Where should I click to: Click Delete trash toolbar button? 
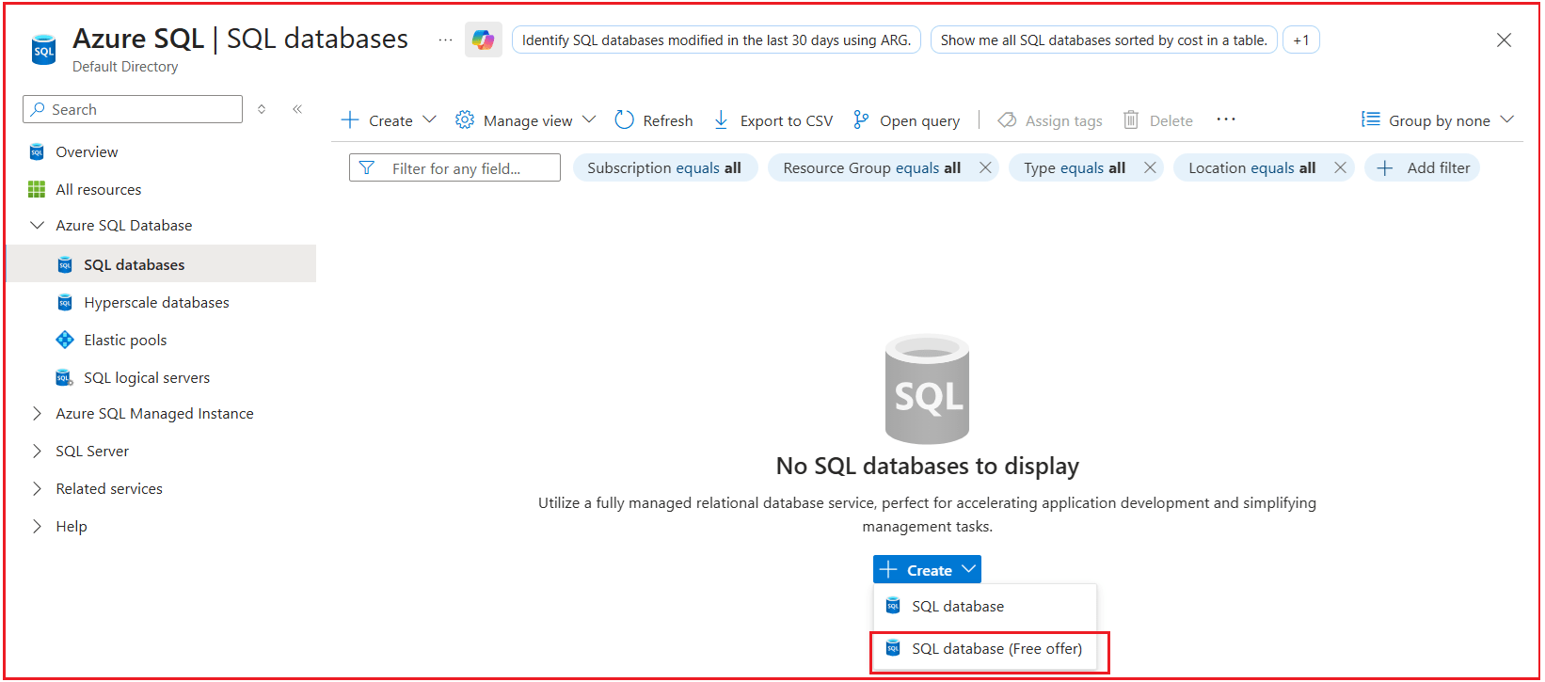coord(1157,120)
